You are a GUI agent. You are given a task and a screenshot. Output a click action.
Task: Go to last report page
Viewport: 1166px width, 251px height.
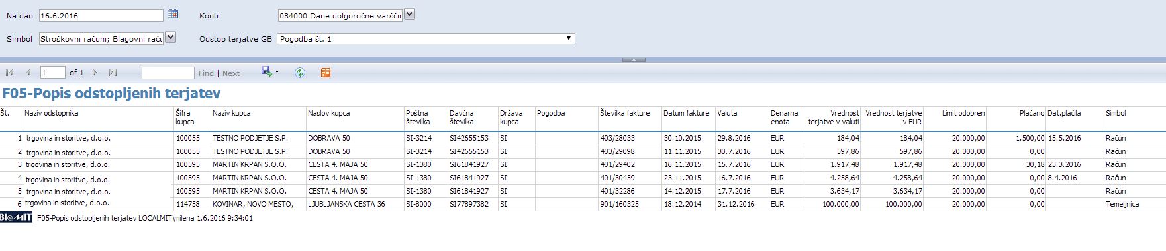(113, 73)
